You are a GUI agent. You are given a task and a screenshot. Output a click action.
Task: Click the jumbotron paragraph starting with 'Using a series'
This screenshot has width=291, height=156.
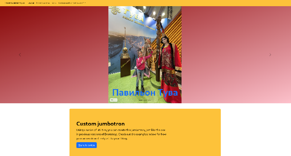pos(121,134)
